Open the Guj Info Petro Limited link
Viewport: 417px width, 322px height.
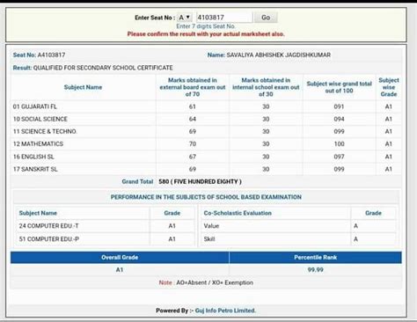[x=225, y=311]
